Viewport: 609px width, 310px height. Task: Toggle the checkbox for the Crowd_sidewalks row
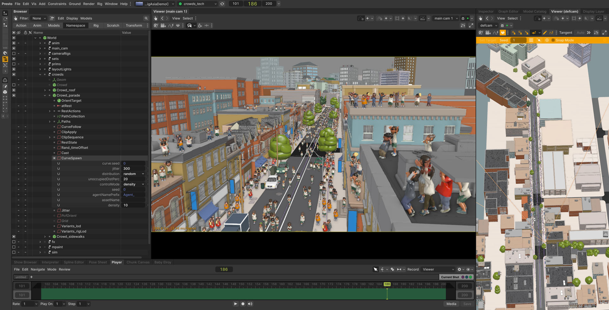click(14, 237)
